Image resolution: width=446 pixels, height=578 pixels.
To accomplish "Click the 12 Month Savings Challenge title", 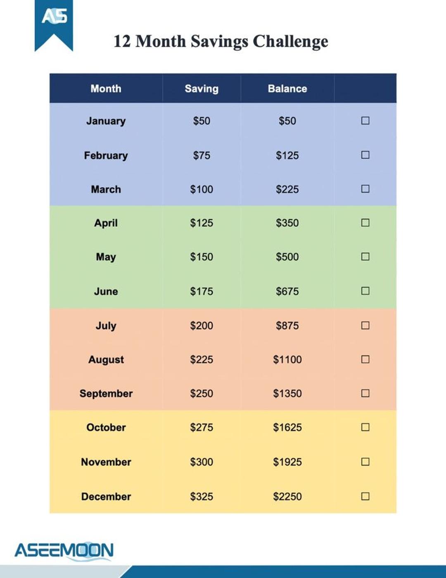I will click(221, 41).
